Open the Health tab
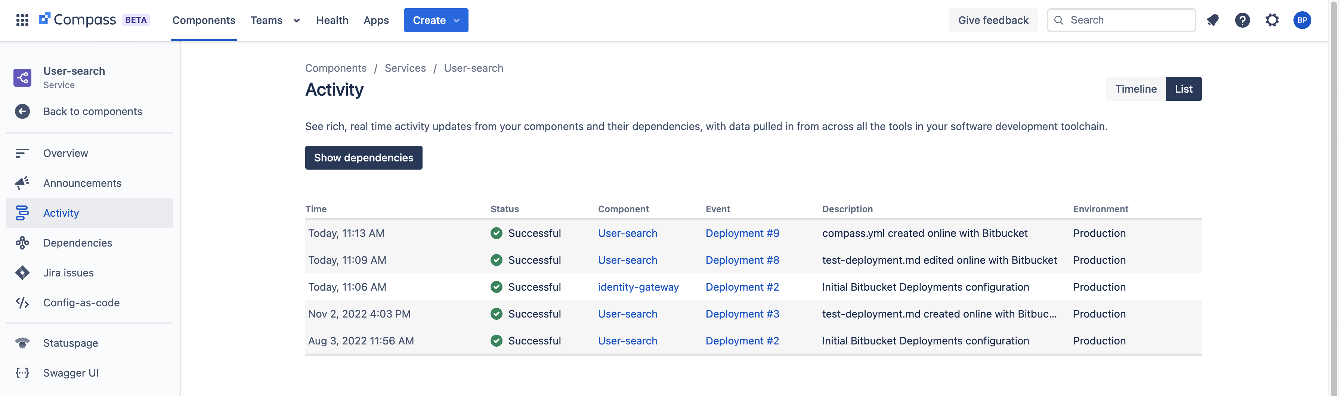 [332, 20]
